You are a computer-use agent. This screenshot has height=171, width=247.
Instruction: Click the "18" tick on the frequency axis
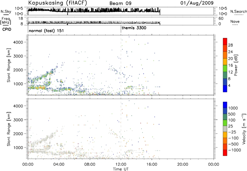click(x=21, y=19)
